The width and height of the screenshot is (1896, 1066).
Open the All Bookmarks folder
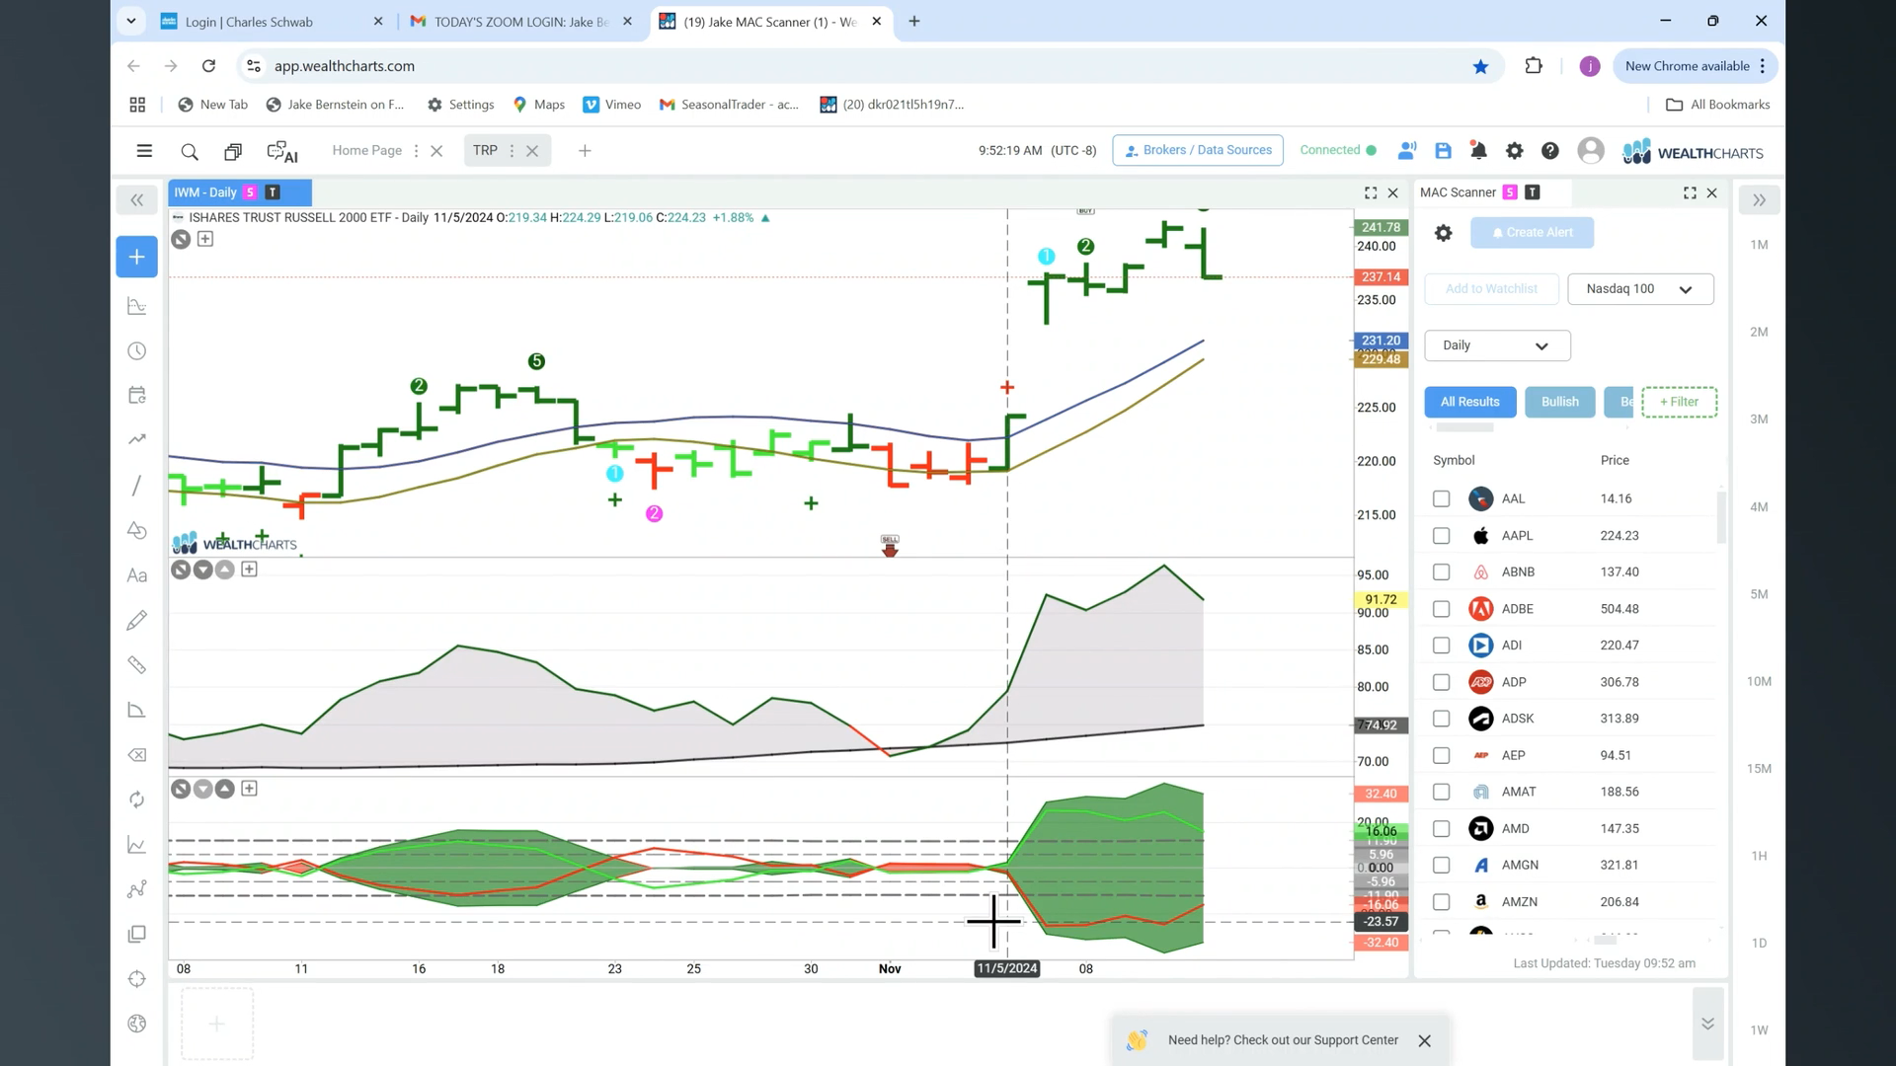[1718, 105]
